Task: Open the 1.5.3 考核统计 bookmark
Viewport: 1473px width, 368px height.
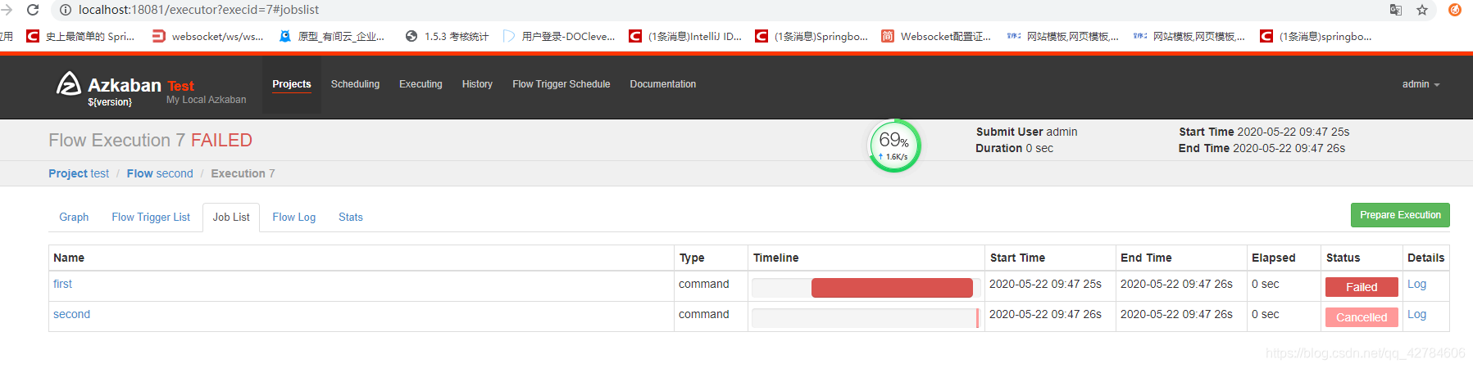Action: (x=447, y=36)
